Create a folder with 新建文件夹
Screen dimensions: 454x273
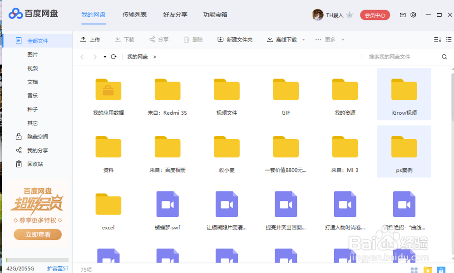point(235,39)
